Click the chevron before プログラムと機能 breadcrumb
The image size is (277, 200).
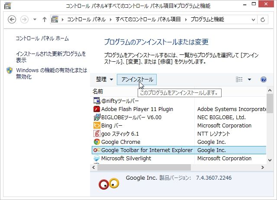coord(186,19)
